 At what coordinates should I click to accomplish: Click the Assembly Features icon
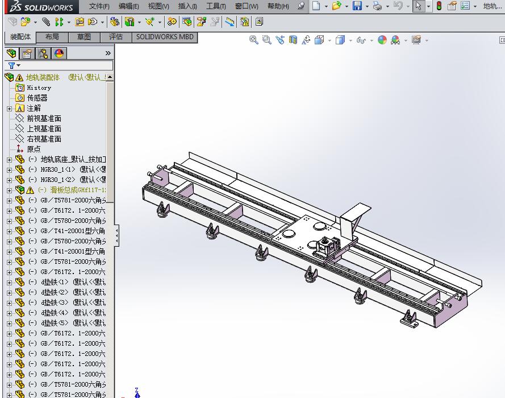130,22
